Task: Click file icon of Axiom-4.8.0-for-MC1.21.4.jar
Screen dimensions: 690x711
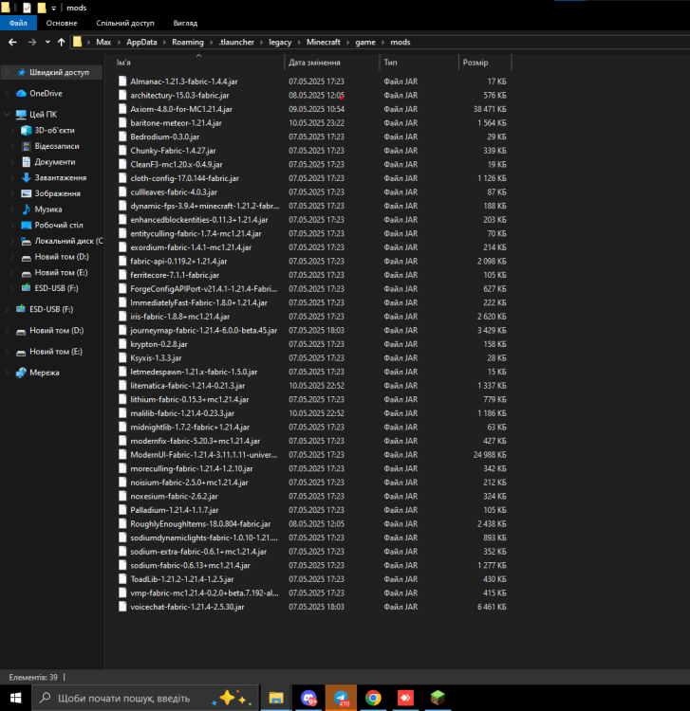Action: coord(122,109)
